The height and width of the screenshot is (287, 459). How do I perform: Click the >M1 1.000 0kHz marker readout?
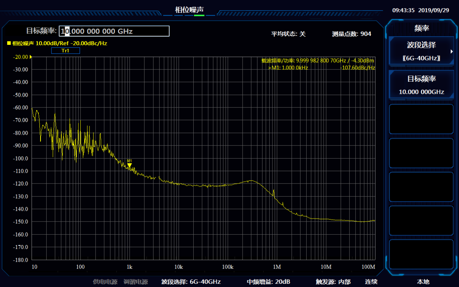pos(288,68)
